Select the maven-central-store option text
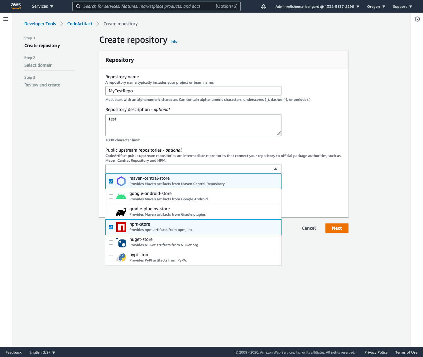Image resolution: width=423 pixels, height=357 pixels. (149, 178)
